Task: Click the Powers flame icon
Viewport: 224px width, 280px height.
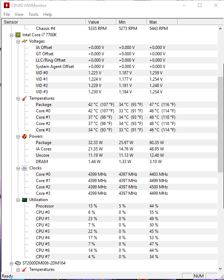Action: [x=25, y=136]
